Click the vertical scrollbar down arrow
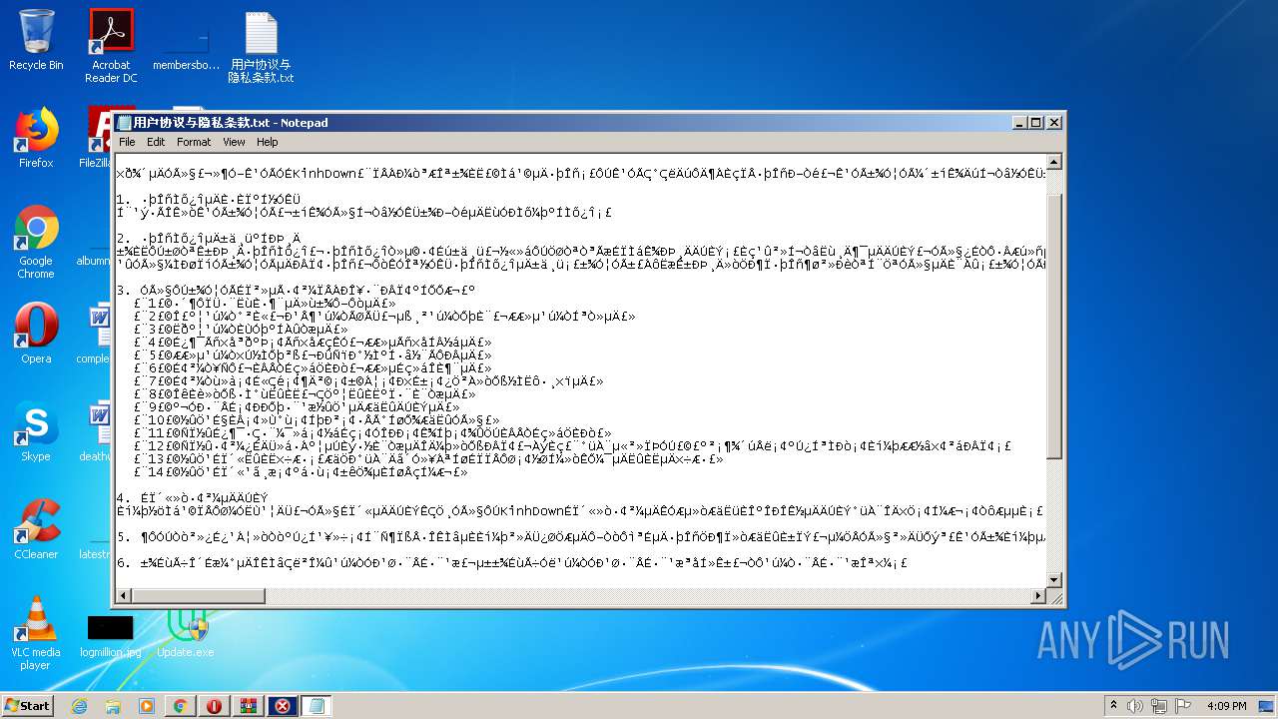The width and height of the screenshot is (1278, 719). tap(1053, 579)
